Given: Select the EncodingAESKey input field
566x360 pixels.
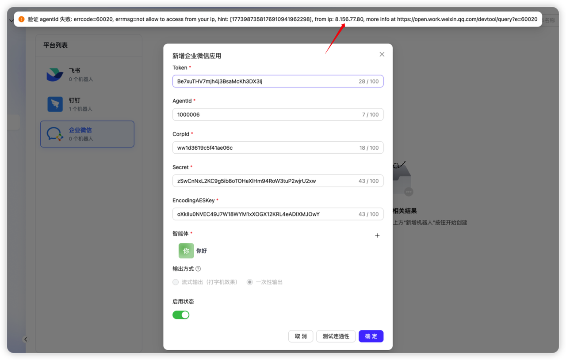Looking at the screenshot, I should click(x=278, y=214).
